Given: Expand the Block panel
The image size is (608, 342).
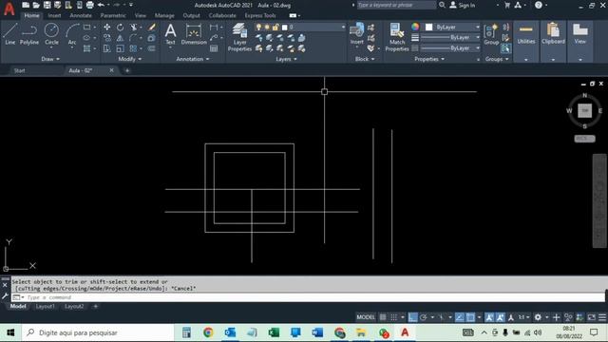Looking at the screenshot, I should (x=365, y=59).
